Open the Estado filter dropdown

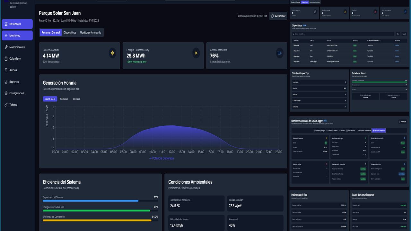pos(404,34)
